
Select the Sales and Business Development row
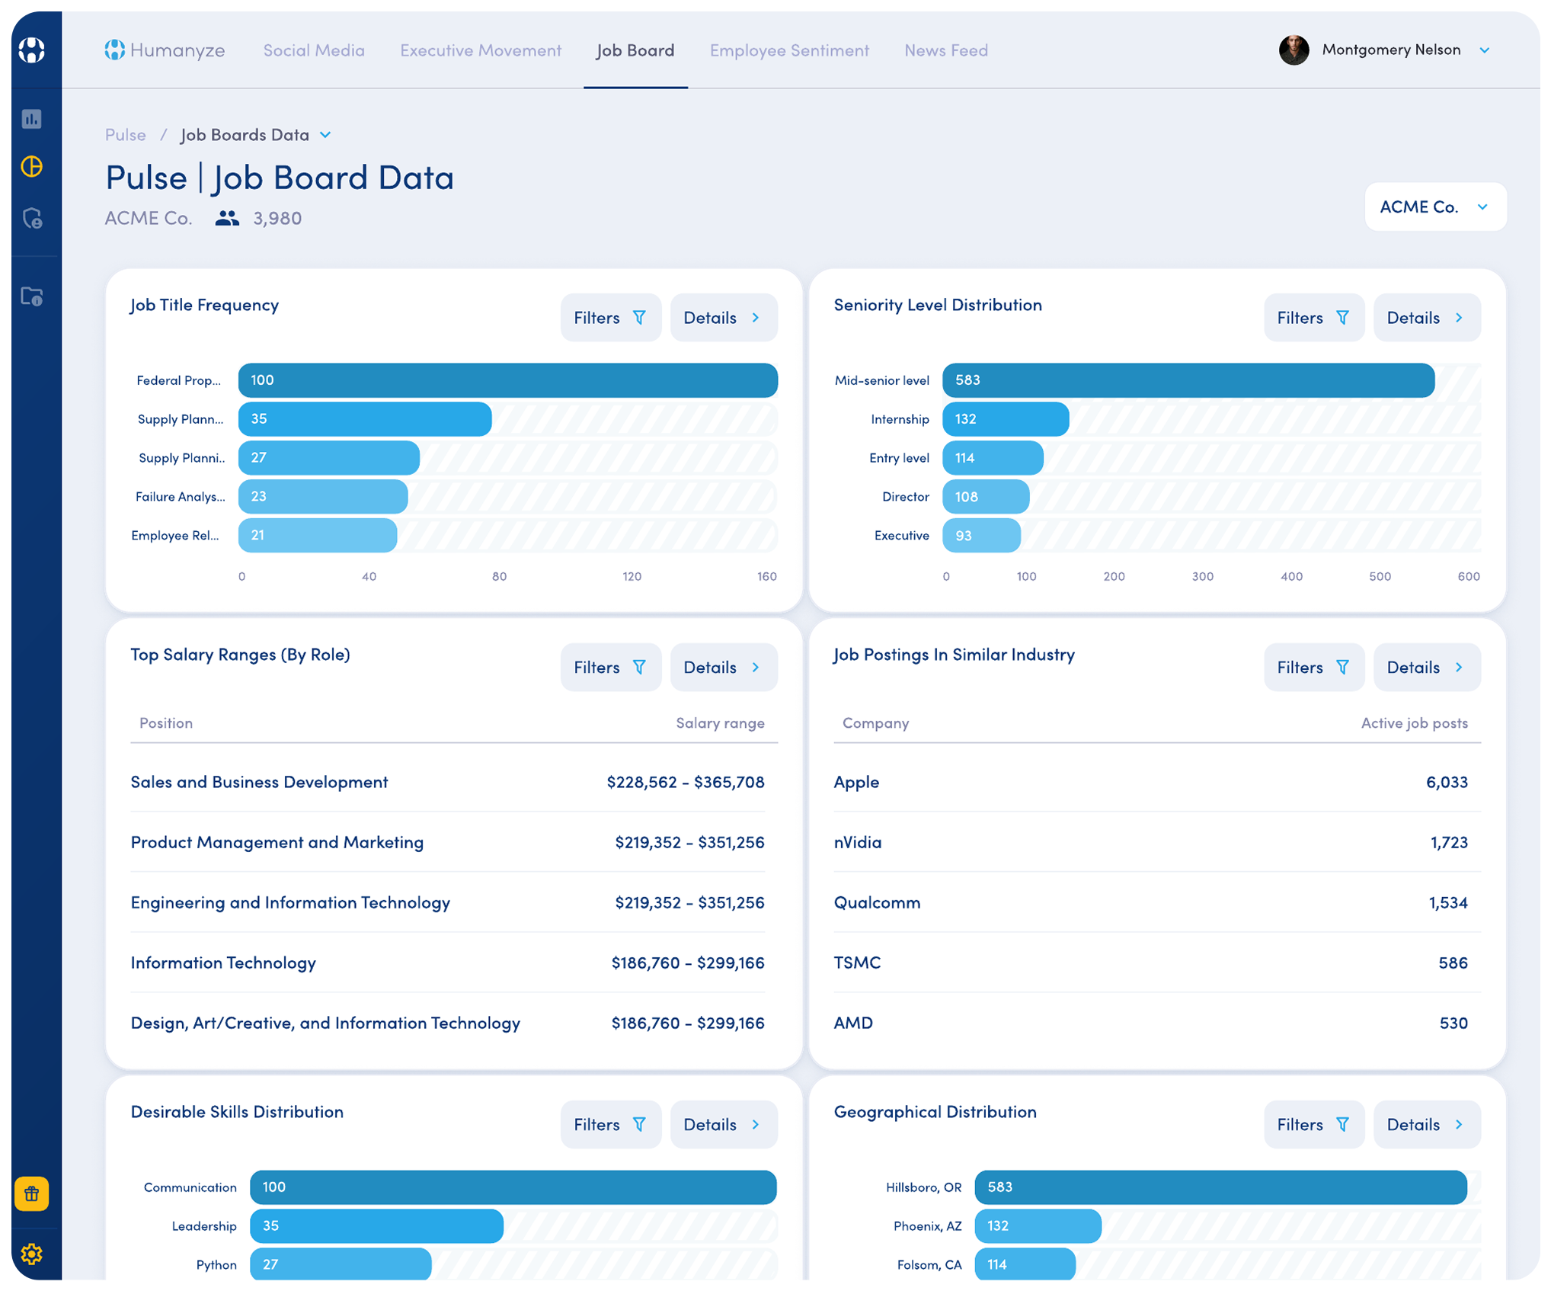[448, 782]
